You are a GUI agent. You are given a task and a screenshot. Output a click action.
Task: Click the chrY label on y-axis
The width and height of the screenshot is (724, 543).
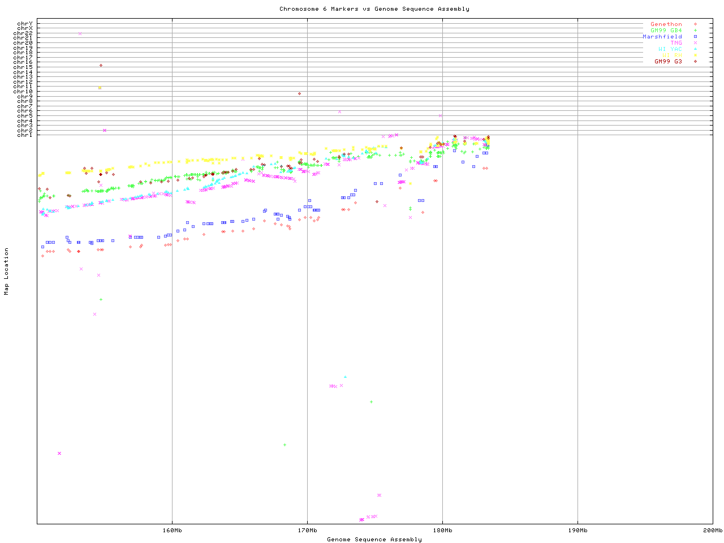point(25,23)
